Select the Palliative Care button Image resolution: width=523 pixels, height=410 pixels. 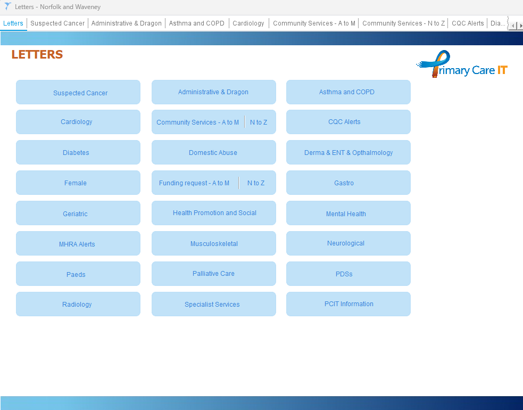(213, 274)
